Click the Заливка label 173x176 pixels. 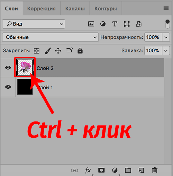point(132,51)
